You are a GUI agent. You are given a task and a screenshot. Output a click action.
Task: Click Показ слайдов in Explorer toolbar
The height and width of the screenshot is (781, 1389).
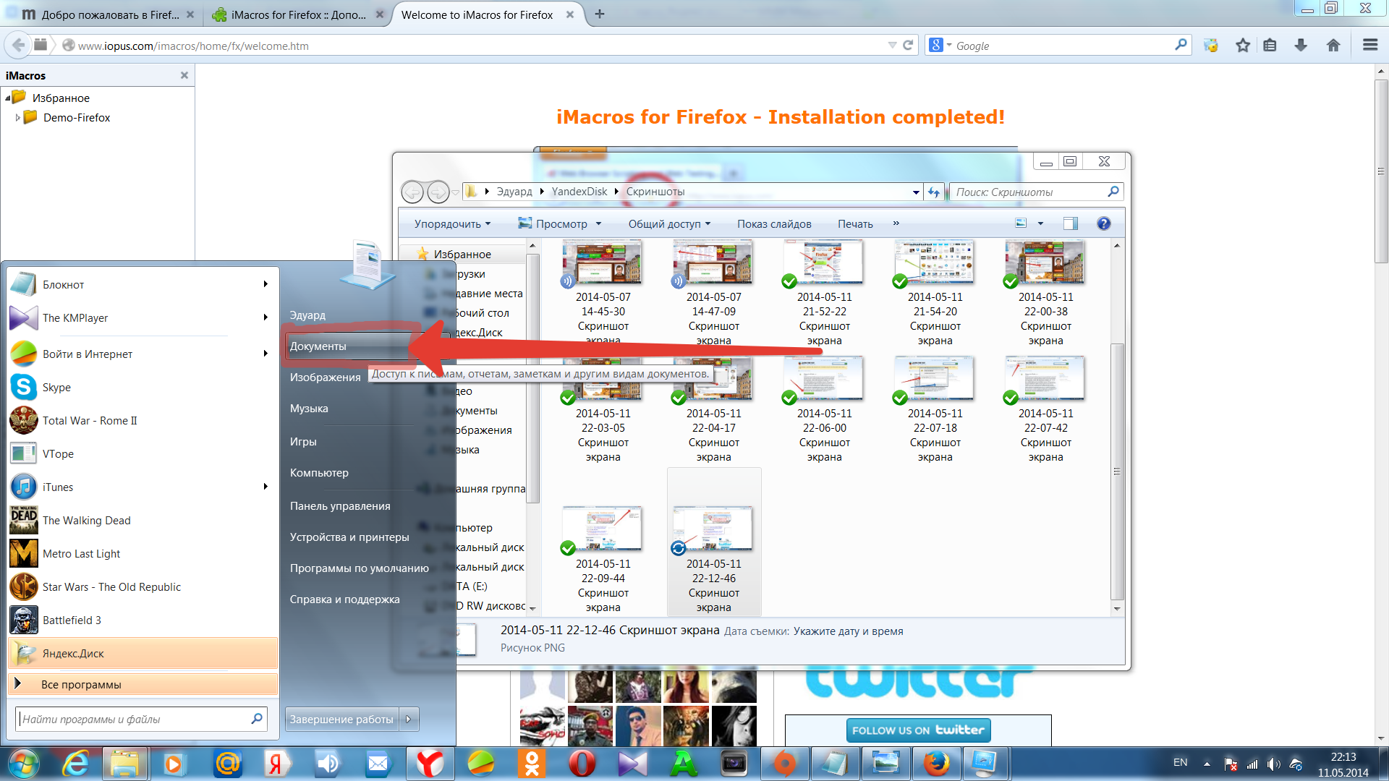[x=774, y=223]
